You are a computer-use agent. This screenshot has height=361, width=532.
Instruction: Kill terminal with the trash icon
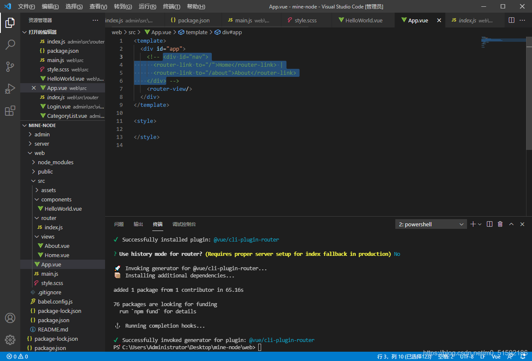(x=500, y=224)
